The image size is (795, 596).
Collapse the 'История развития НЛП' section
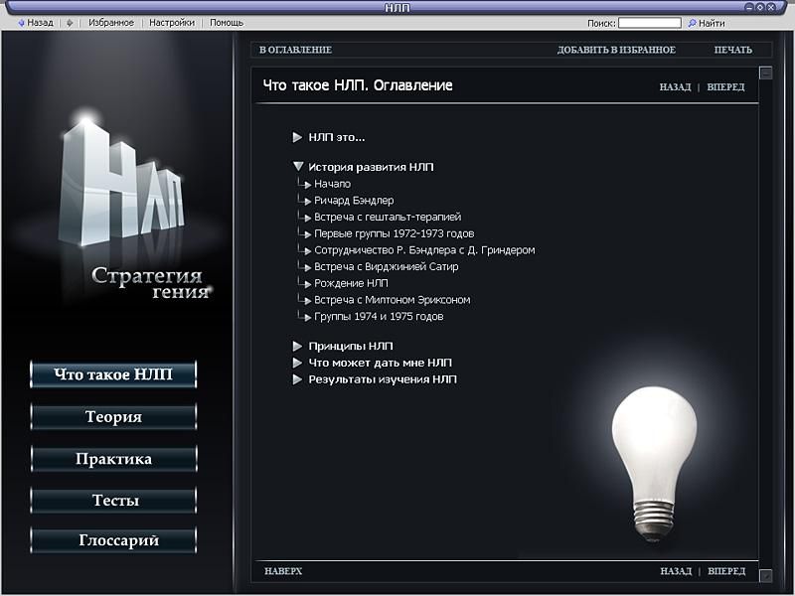click(x=297, y=168)
